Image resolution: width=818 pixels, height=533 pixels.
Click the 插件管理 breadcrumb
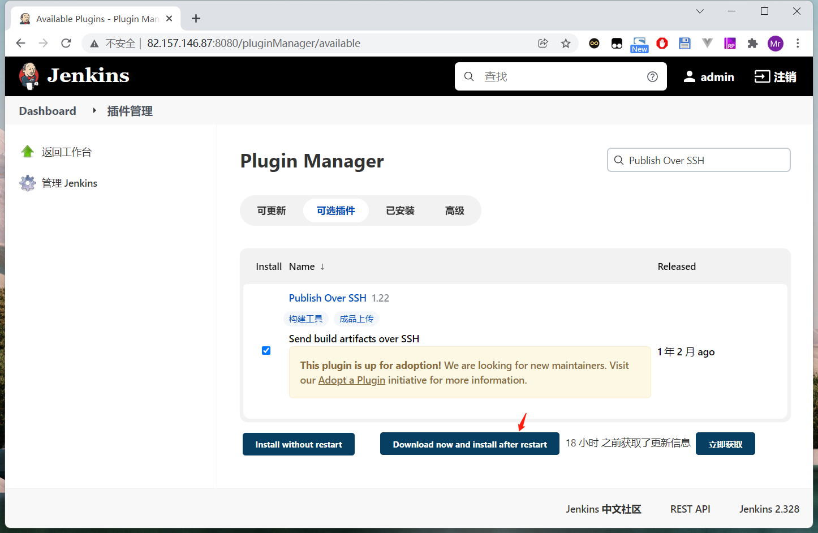tap(130, 111)
